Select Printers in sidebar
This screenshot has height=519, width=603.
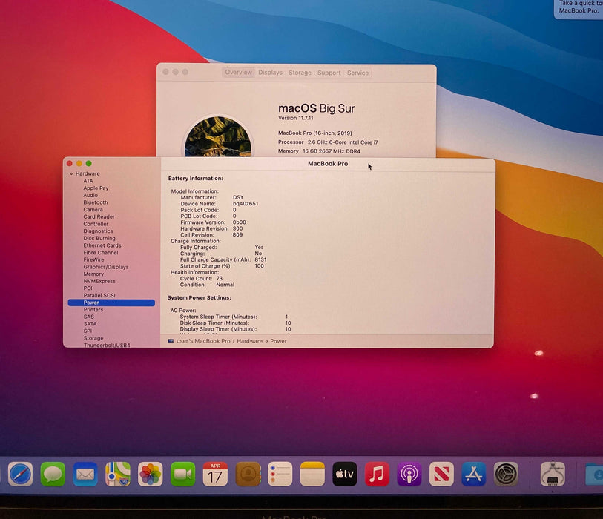93,310
